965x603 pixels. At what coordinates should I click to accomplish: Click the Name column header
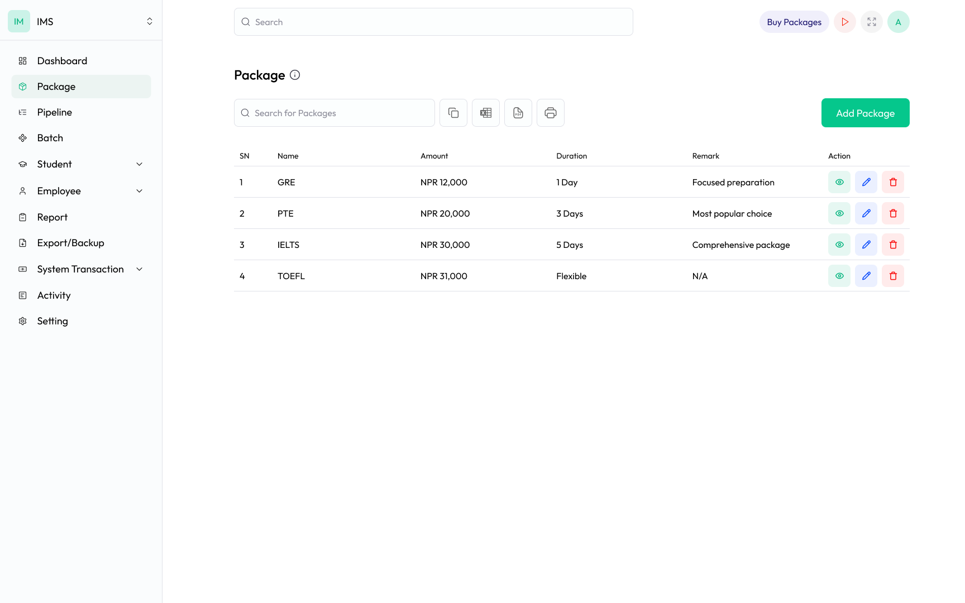tap(288, 156)
